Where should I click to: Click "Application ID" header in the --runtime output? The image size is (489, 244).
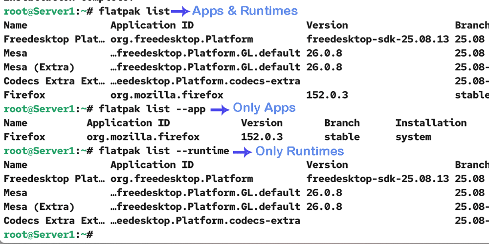coord(152,164)
